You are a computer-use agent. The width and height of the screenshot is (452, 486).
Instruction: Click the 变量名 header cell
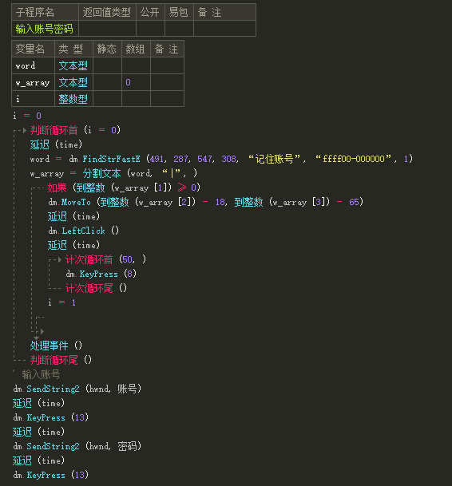click(34, 49)
